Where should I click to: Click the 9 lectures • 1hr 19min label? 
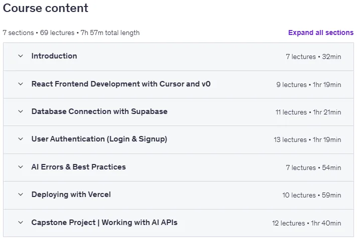[x=309, y=84]
